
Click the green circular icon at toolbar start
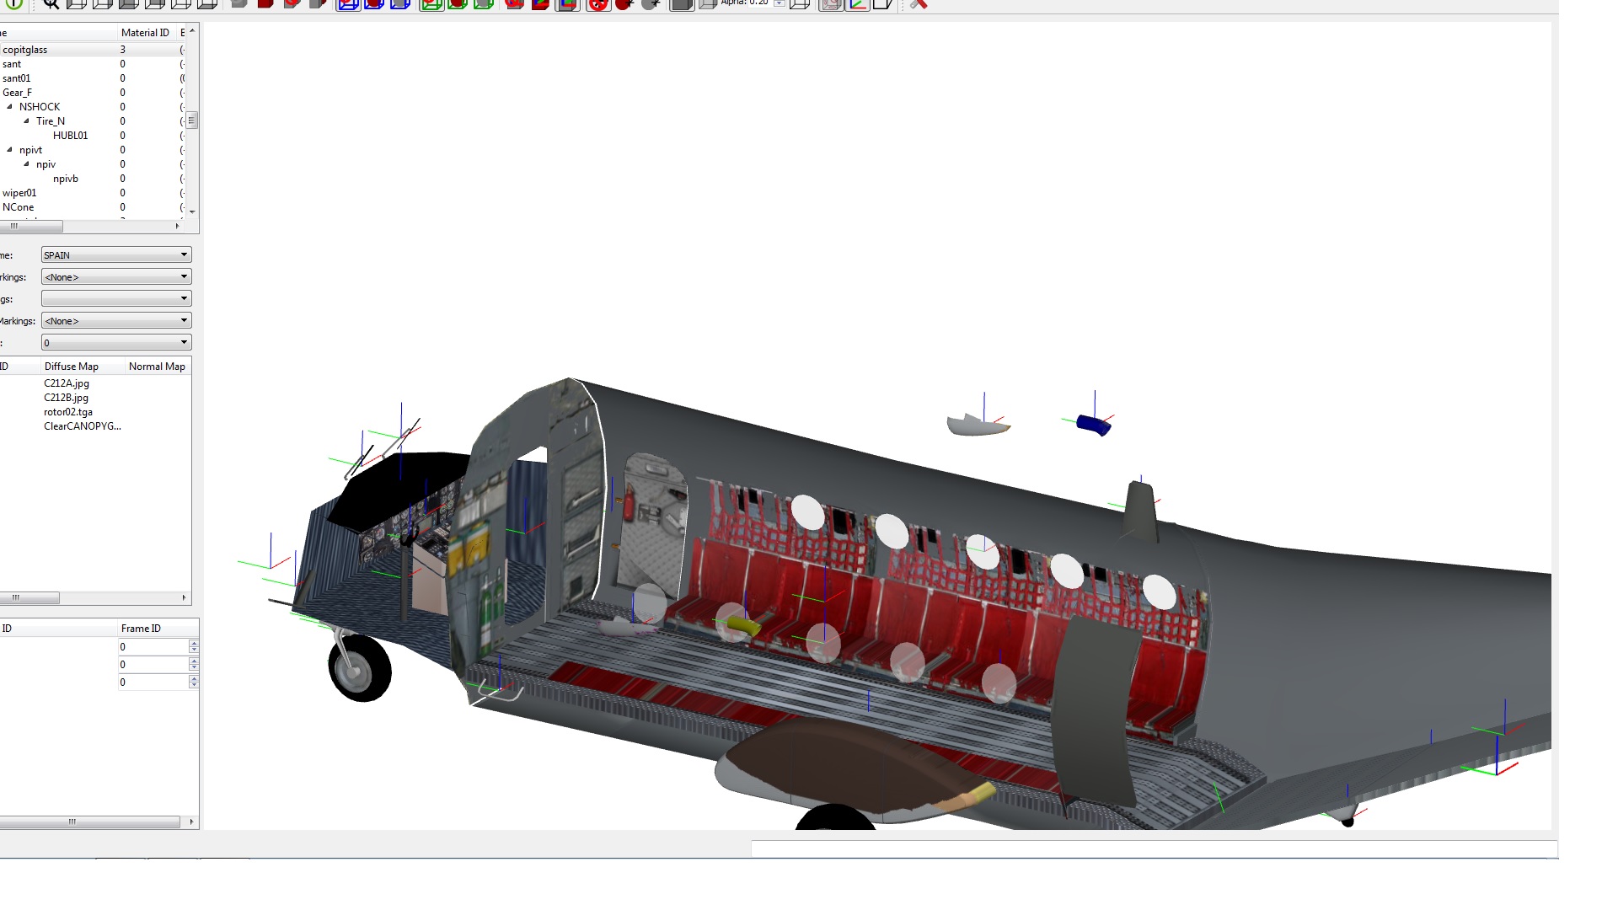point(14,4)
